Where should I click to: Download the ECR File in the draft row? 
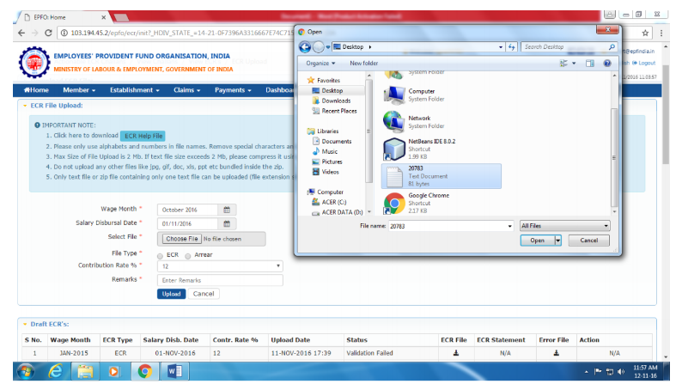point(456,353)
